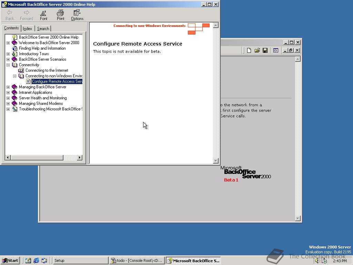Expand Server Health and Monitoring node
This screenshot has width=353, height=265.
click(8, 98)
